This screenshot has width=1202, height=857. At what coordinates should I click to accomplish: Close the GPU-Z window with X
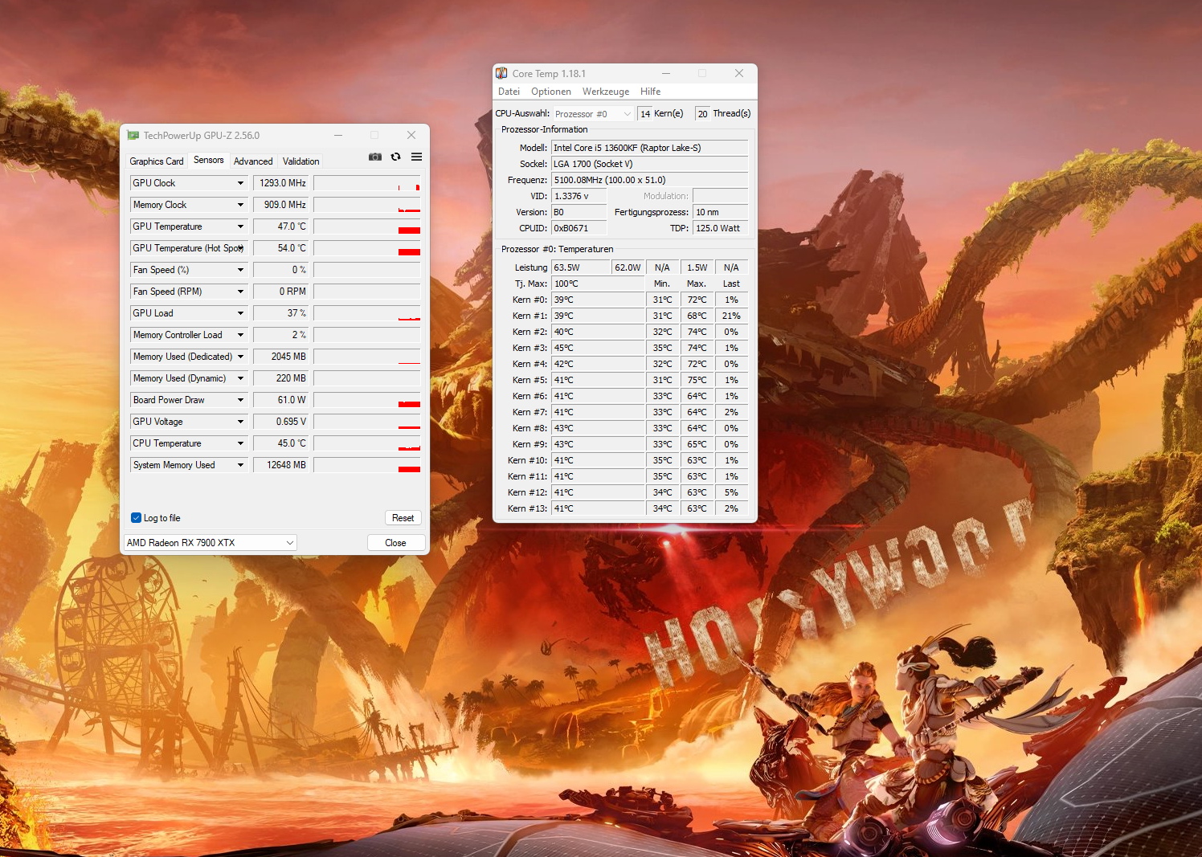pyautogui.click(x=411, y=135)
